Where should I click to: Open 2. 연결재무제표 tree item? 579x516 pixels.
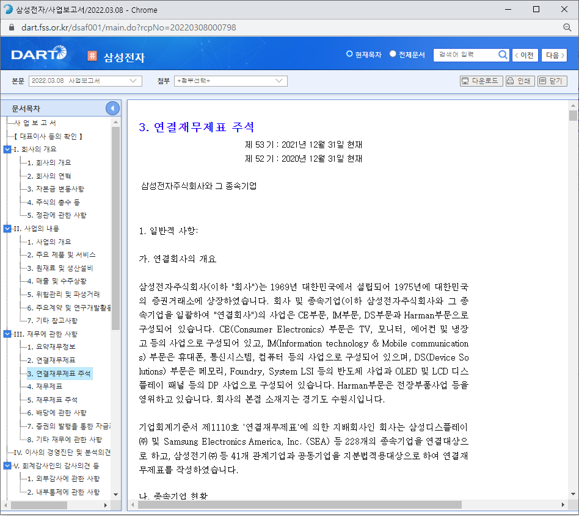[x=51, y=360]
